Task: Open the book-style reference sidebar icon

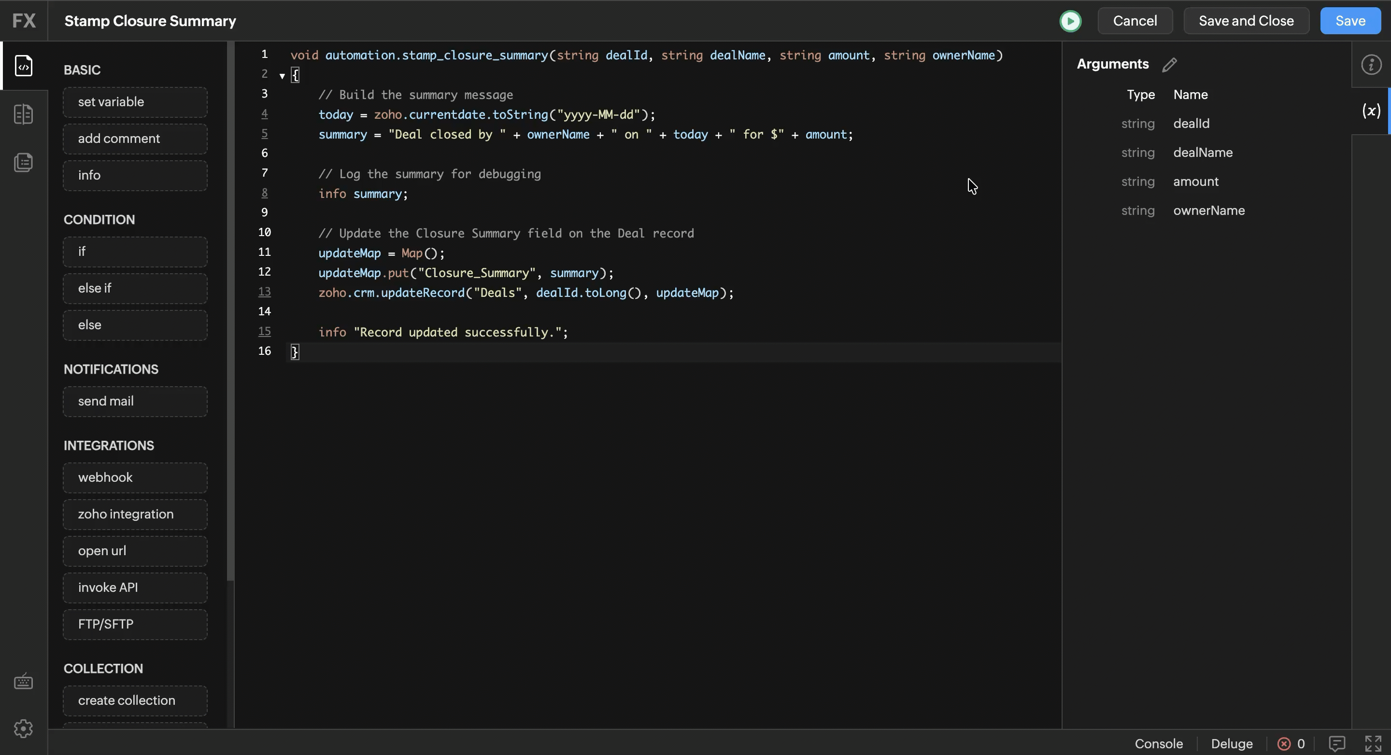Action: pyautogui.click(x=23, y=114)
